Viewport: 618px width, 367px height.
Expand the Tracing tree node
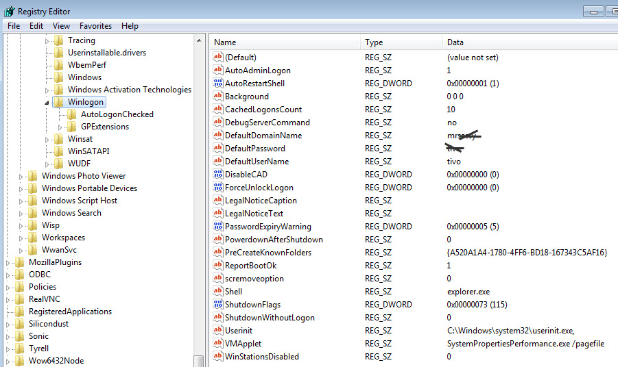(x=47, y=41)
